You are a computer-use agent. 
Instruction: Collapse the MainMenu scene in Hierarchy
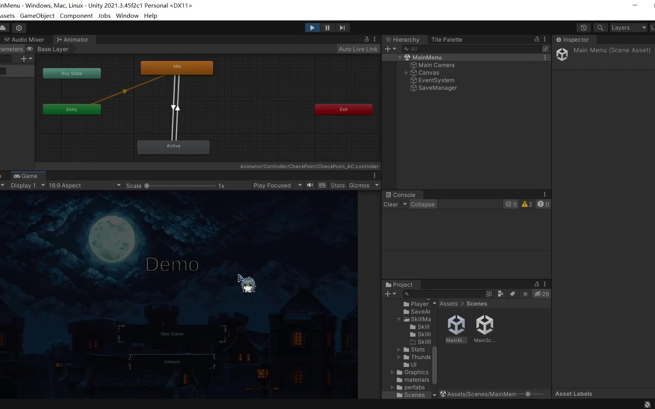(x=400, y=58)
